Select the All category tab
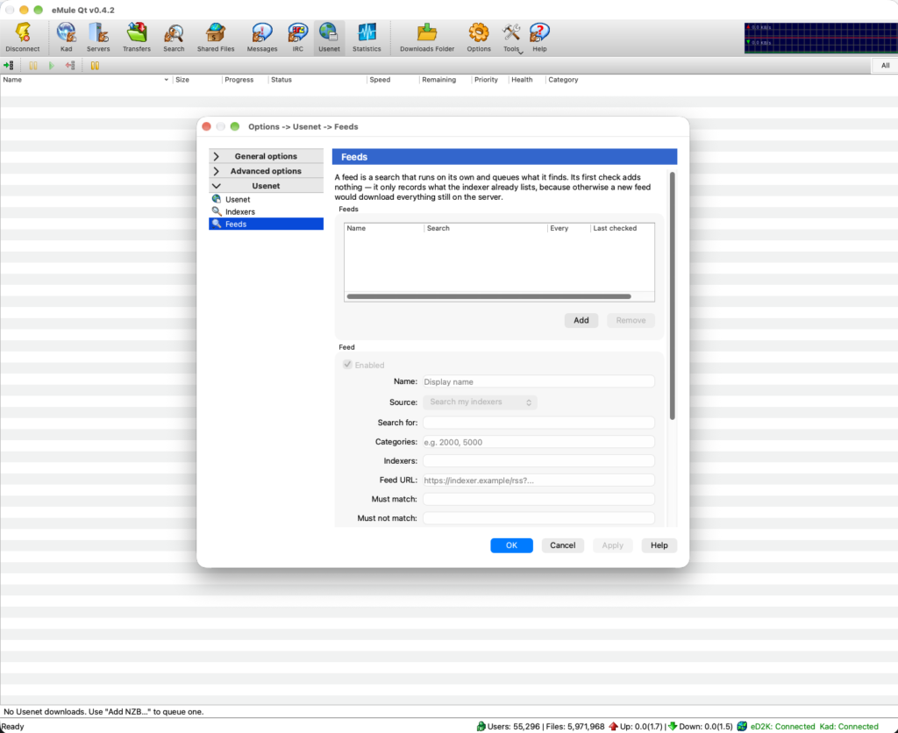This screenshot has height=733, width=898. [885, 65]
